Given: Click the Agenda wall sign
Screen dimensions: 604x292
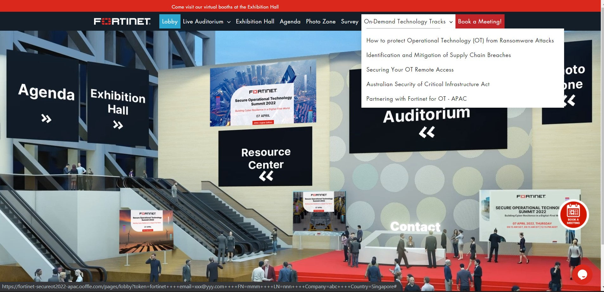Looking at the screenshot, I should pos(43,96).
